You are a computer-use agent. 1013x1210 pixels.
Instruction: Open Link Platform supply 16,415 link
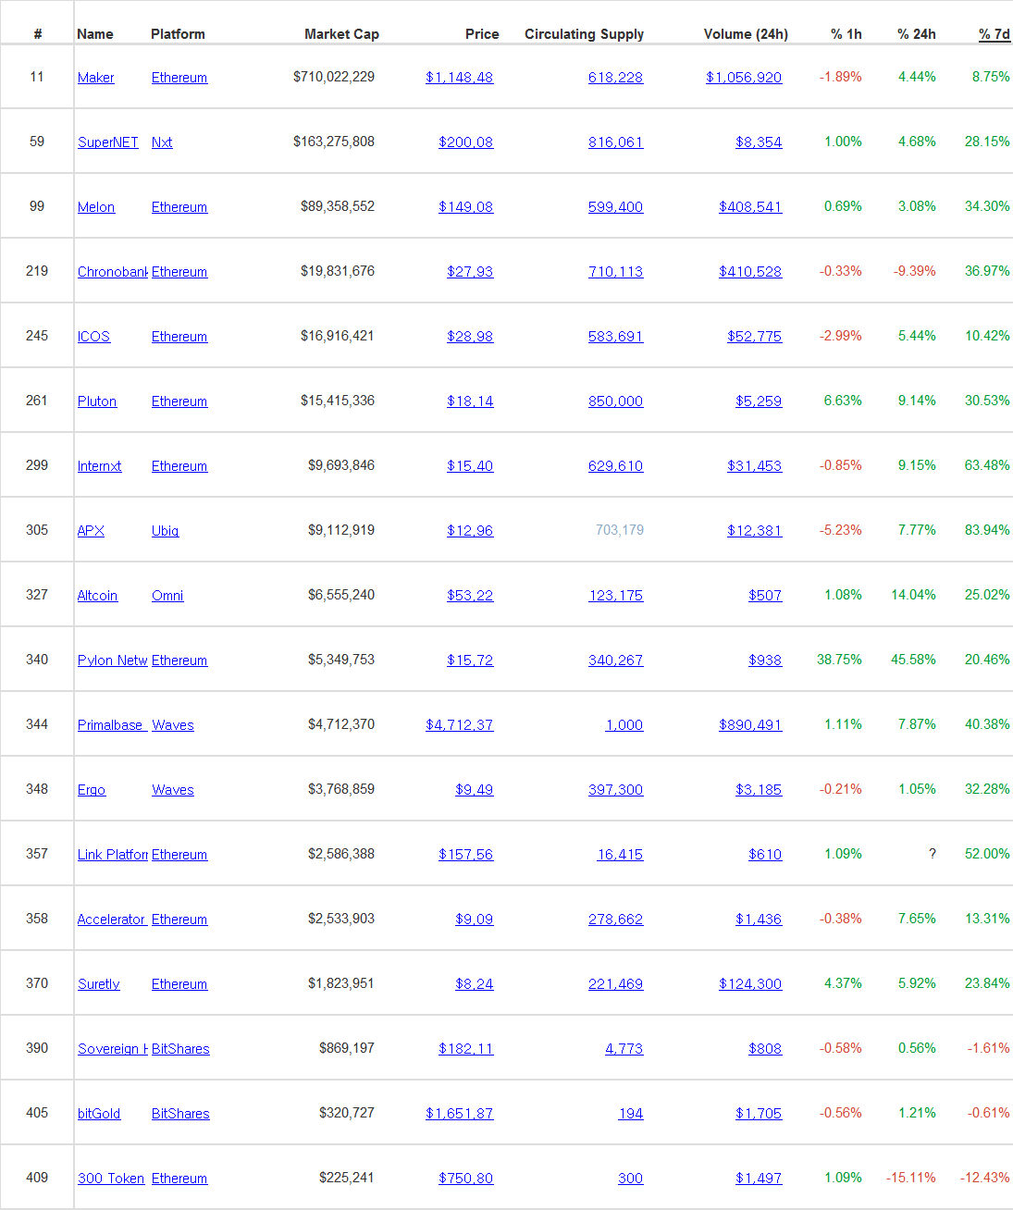click(620, 855)
